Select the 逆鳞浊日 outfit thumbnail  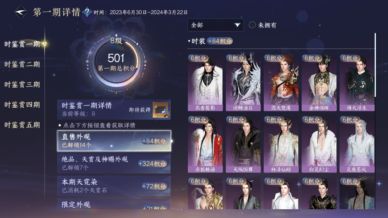click(243, 83)
